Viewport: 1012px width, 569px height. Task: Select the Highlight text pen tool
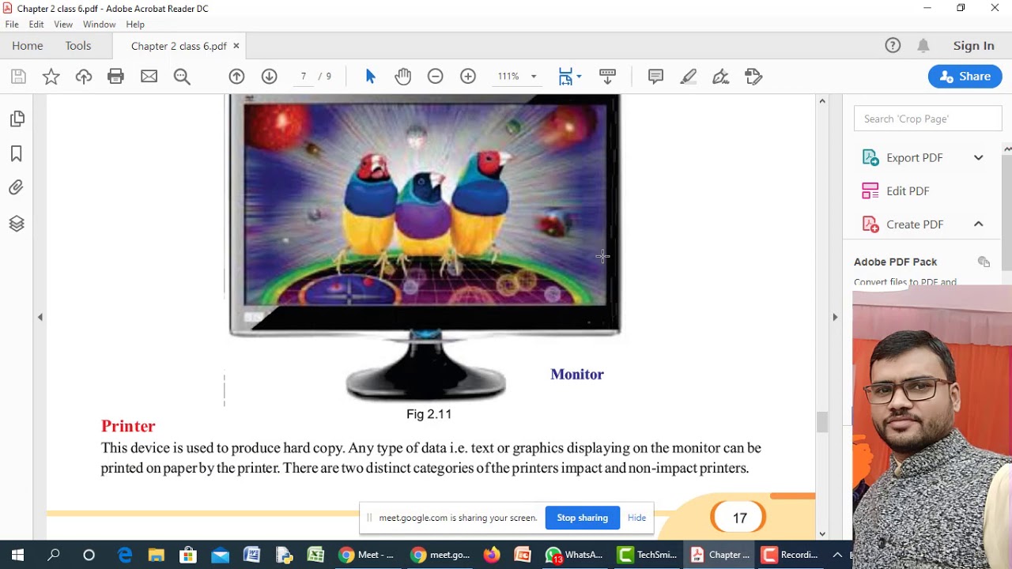(x=689, y=77)
